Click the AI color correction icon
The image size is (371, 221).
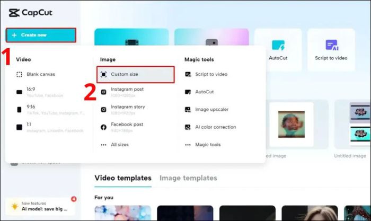(x=188, y=127)
